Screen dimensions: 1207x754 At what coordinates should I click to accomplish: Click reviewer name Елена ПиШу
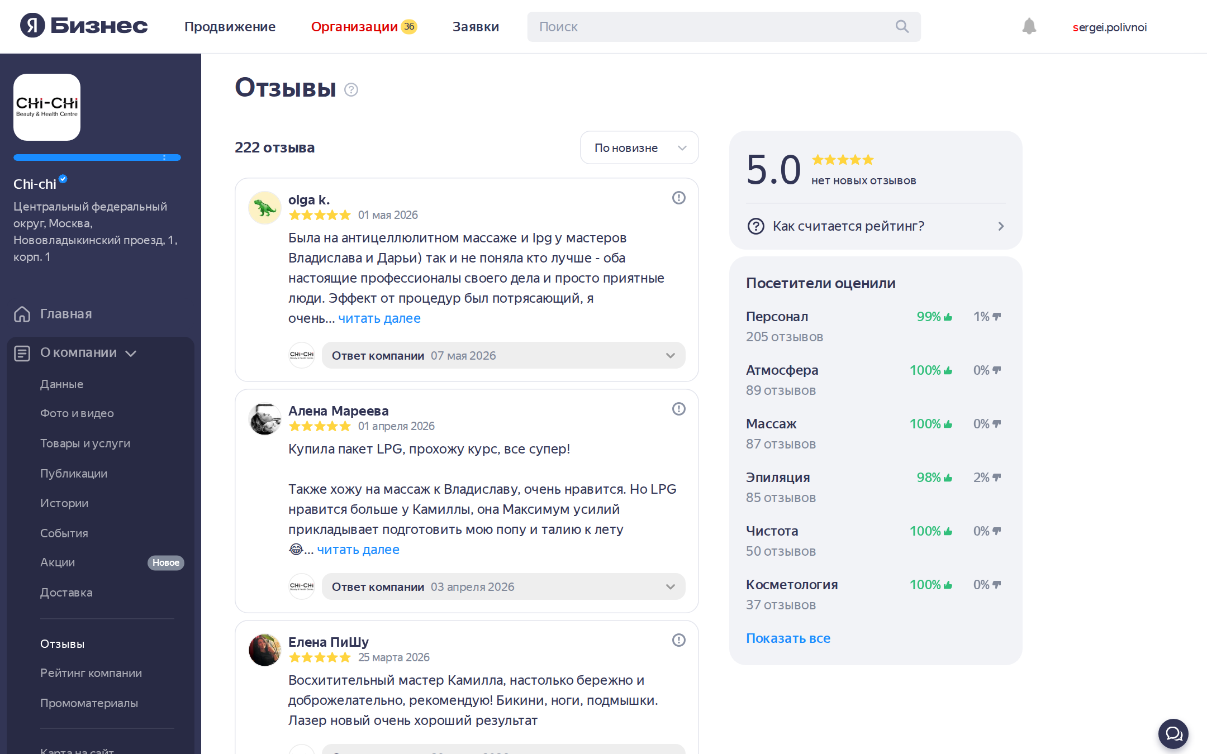click(x=329, y=642)
